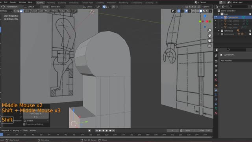252x142 pixels.
Task: Switch perspective/orthographic grid icon
Action: 209,46
